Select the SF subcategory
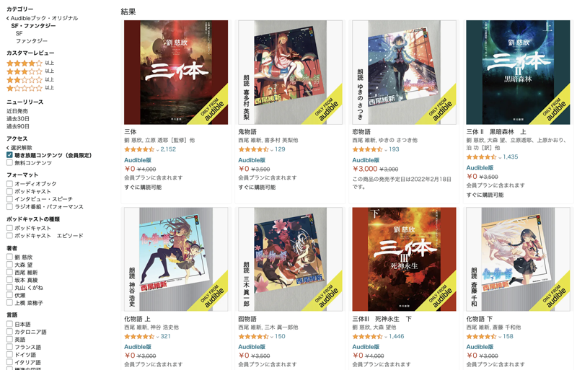The width and height of the screenshot is (577, 370). 19,33
